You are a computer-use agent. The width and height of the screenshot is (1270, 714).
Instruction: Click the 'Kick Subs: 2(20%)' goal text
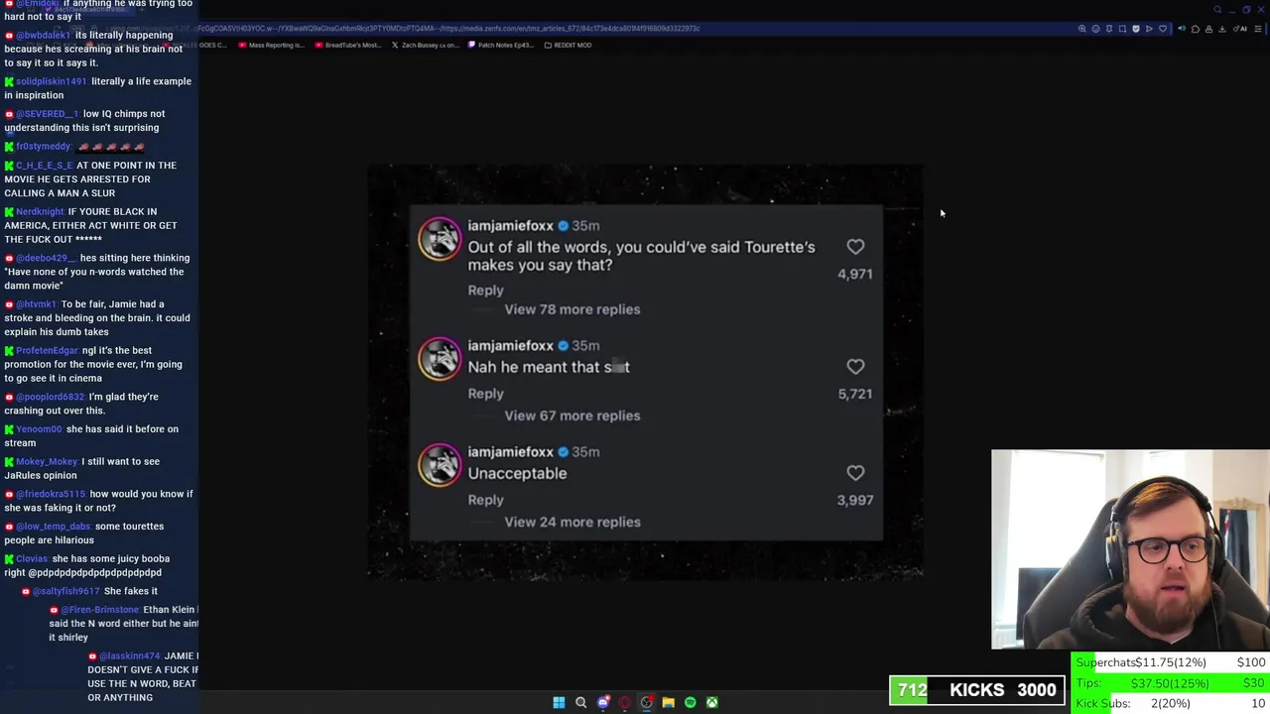[1133, 703]
